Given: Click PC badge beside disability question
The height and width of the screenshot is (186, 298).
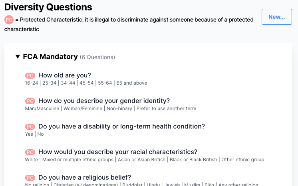Looking at the screenshot, I should [30, 127].
